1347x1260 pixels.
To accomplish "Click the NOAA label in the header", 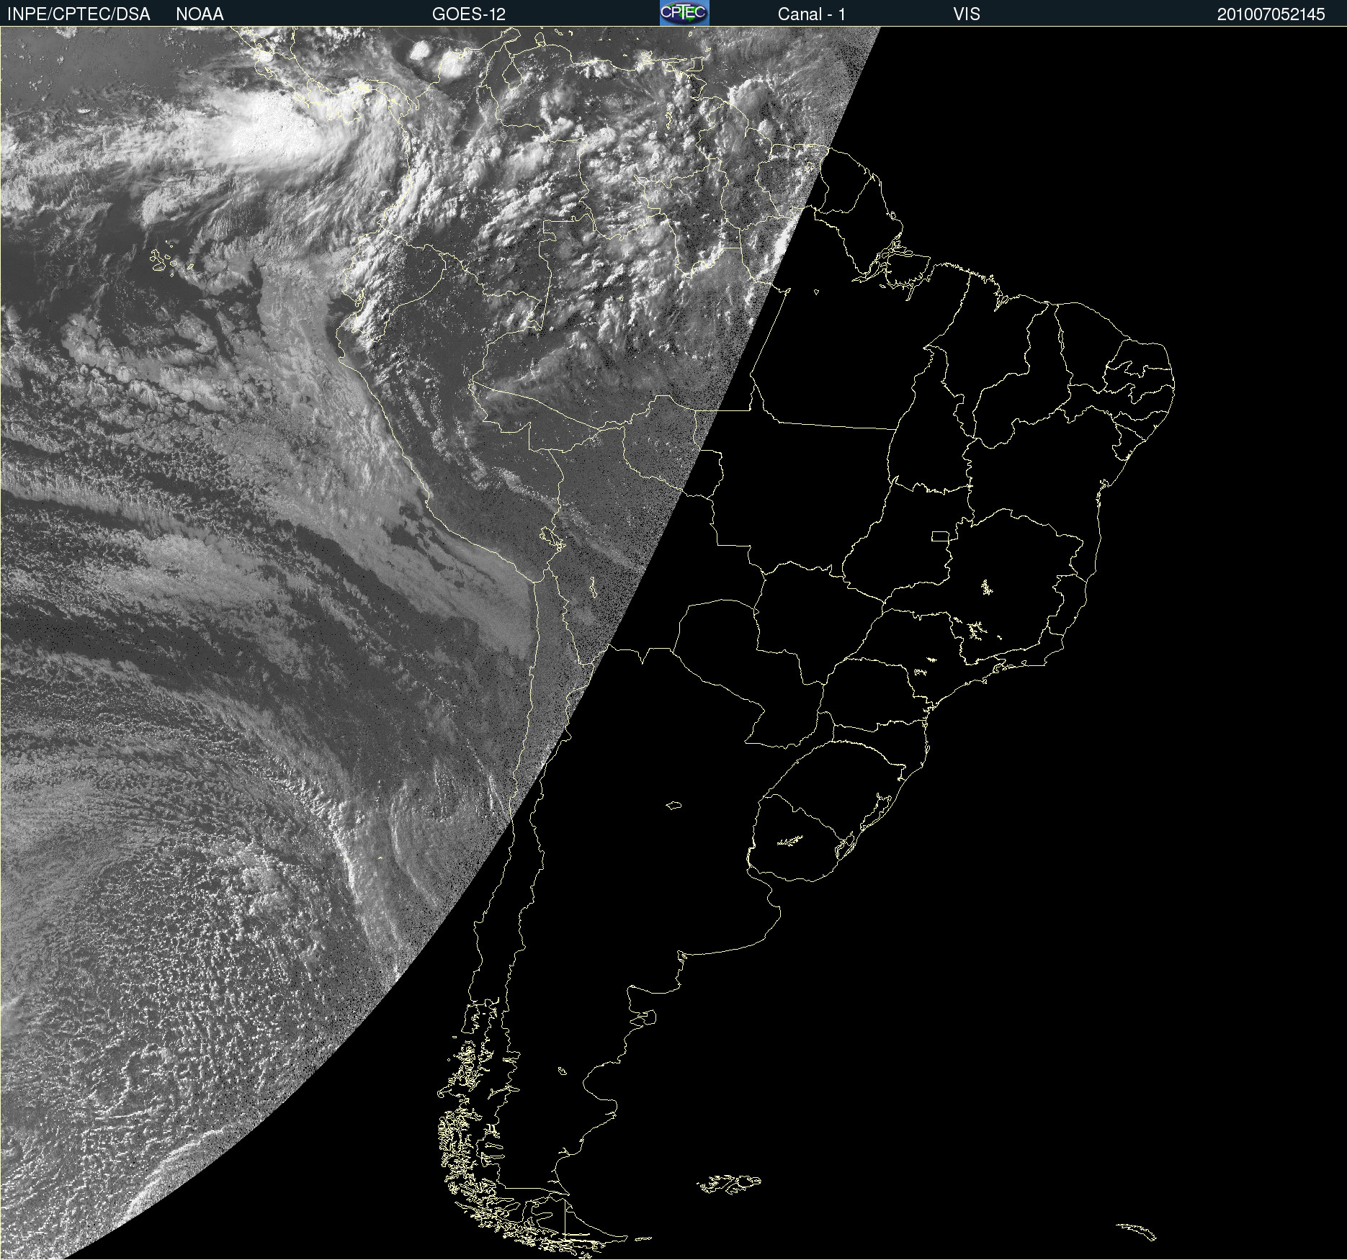I will click(200, 14).
